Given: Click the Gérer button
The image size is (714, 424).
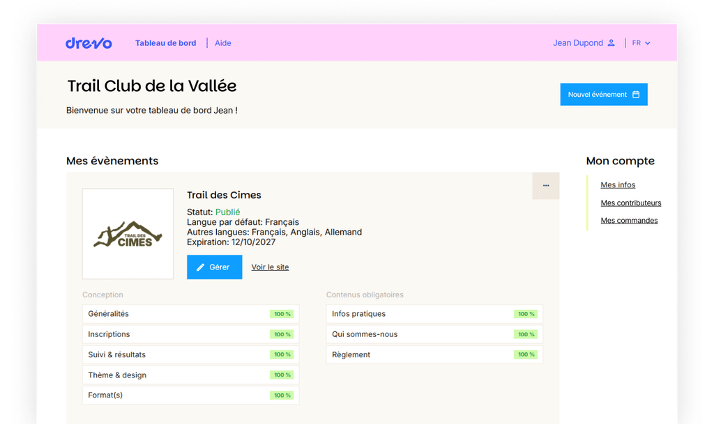Looking at the screenshot, I should point(215,267).
